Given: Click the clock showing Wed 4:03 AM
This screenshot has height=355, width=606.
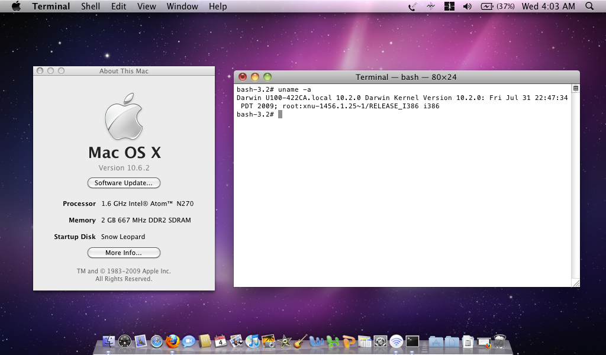Looking at the screenshot, I should coord(548,6).
